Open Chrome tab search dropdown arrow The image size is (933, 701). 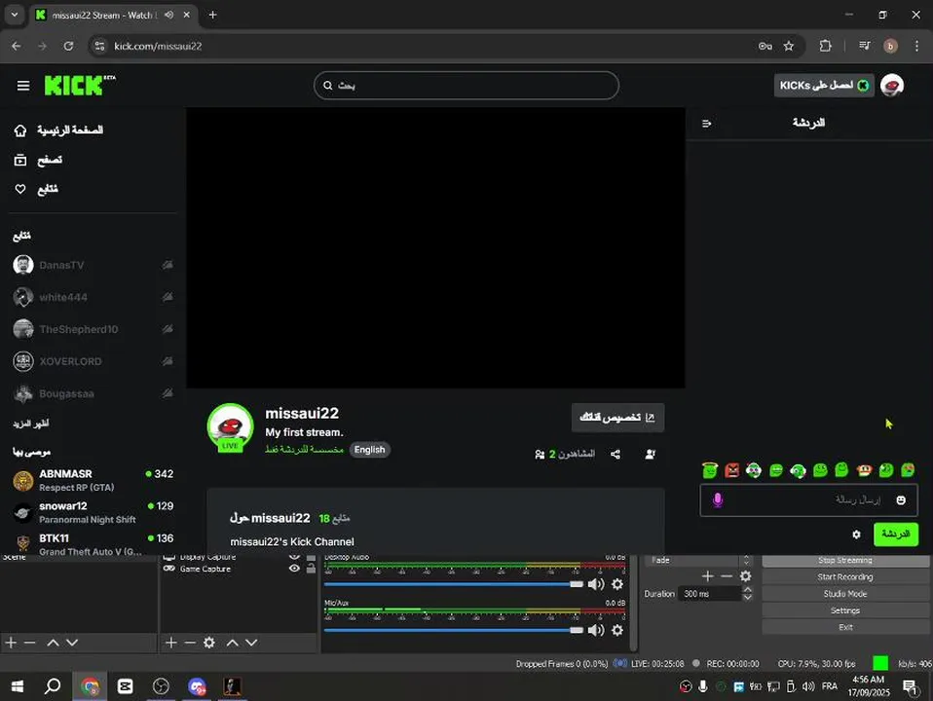tap(15, 15)
